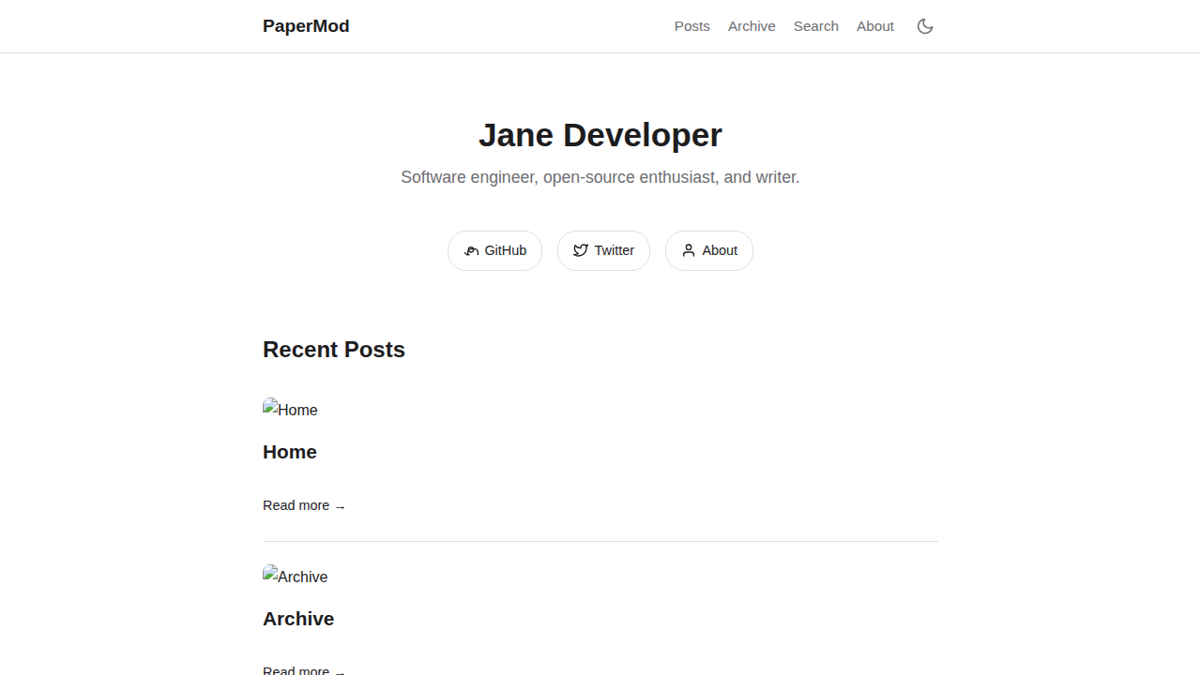Open the Posts page from navigation
This screenshot has width=1201, height=675.
pyautogui.click(x=692, y=26)
